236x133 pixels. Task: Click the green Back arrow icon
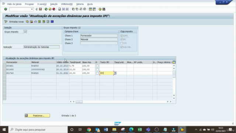point(46,9)
